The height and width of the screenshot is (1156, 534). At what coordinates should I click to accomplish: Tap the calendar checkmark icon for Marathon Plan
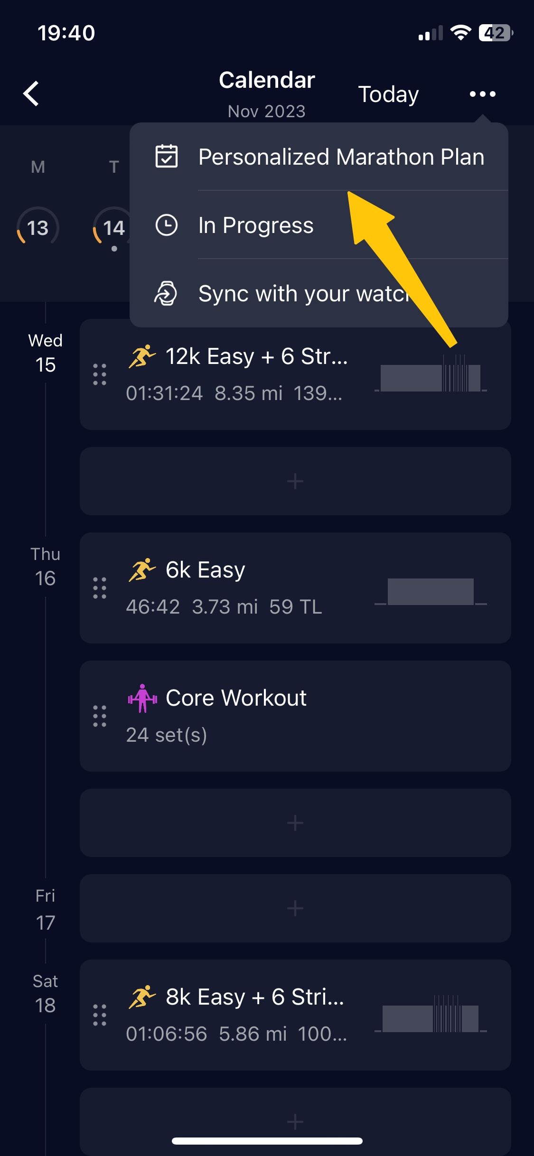[167, 157]
